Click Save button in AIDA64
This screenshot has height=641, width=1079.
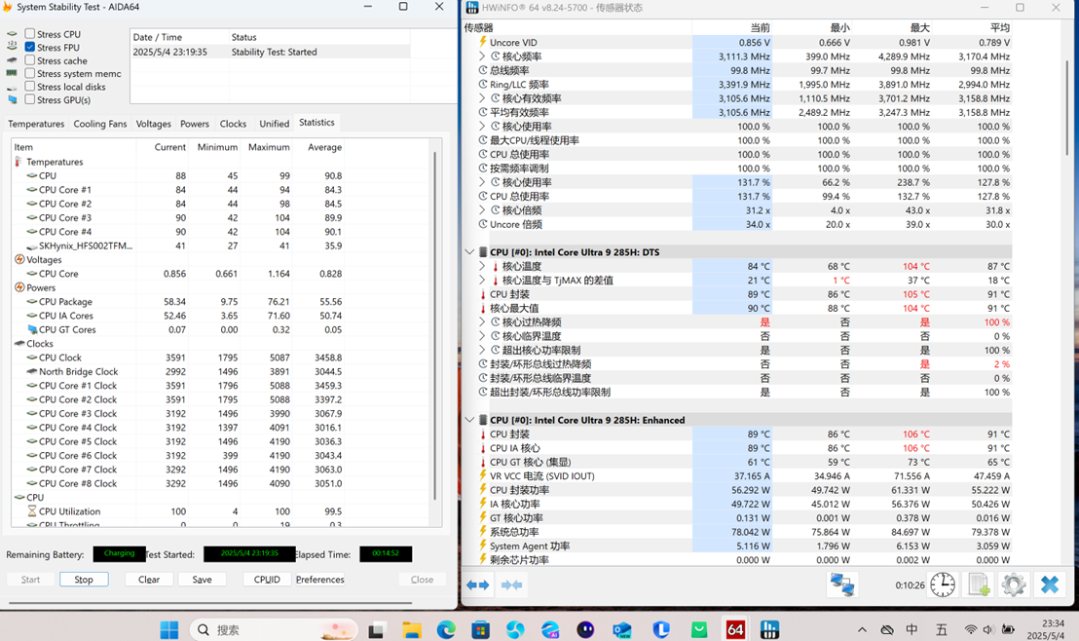202,580
